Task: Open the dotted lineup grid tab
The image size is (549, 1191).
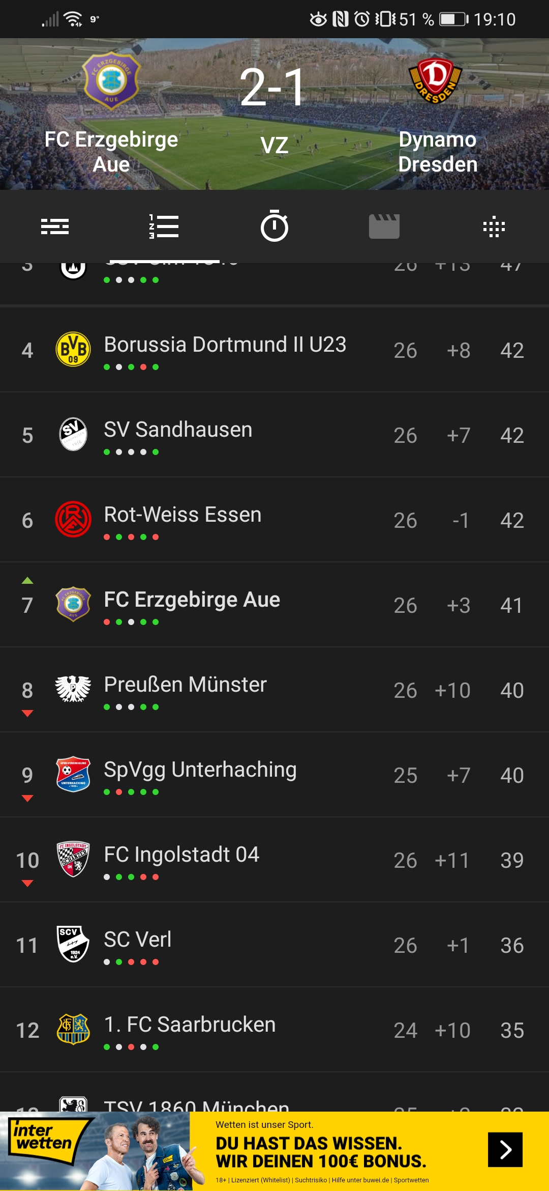Action: [x=494, y=226]
